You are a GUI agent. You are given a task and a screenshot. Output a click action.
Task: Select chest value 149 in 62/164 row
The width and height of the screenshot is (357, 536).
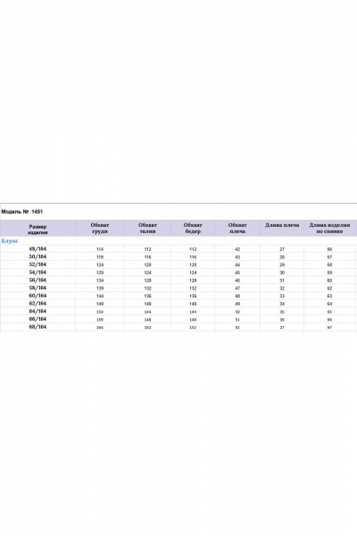[x=100, y=304]
